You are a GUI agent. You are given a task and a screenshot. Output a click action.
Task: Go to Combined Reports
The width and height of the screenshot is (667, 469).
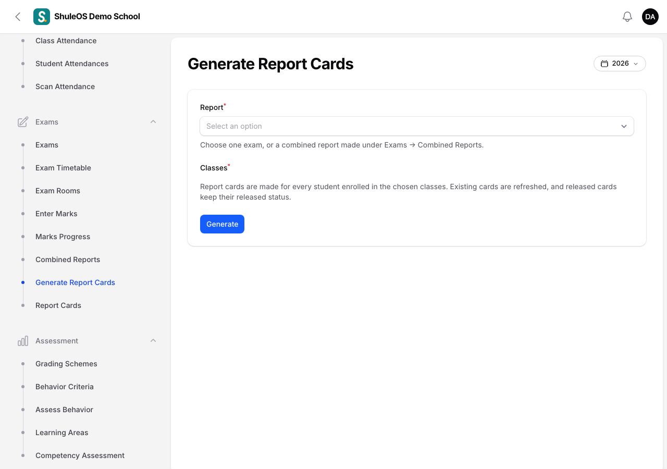[68, 260]
